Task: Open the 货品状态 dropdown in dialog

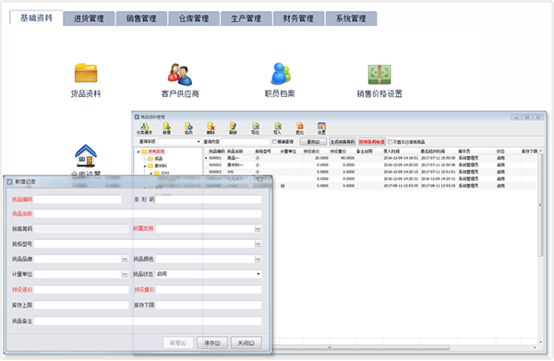Action: pyautogui.click(x=259, y=274)
